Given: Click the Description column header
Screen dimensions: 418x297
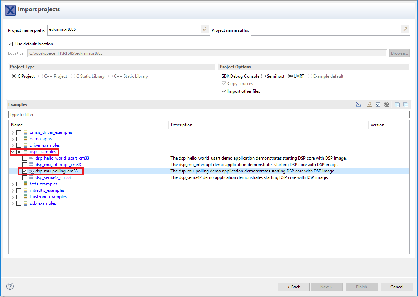Looking at the screenshot, I should pyautogui.click(x=182, y=125).
